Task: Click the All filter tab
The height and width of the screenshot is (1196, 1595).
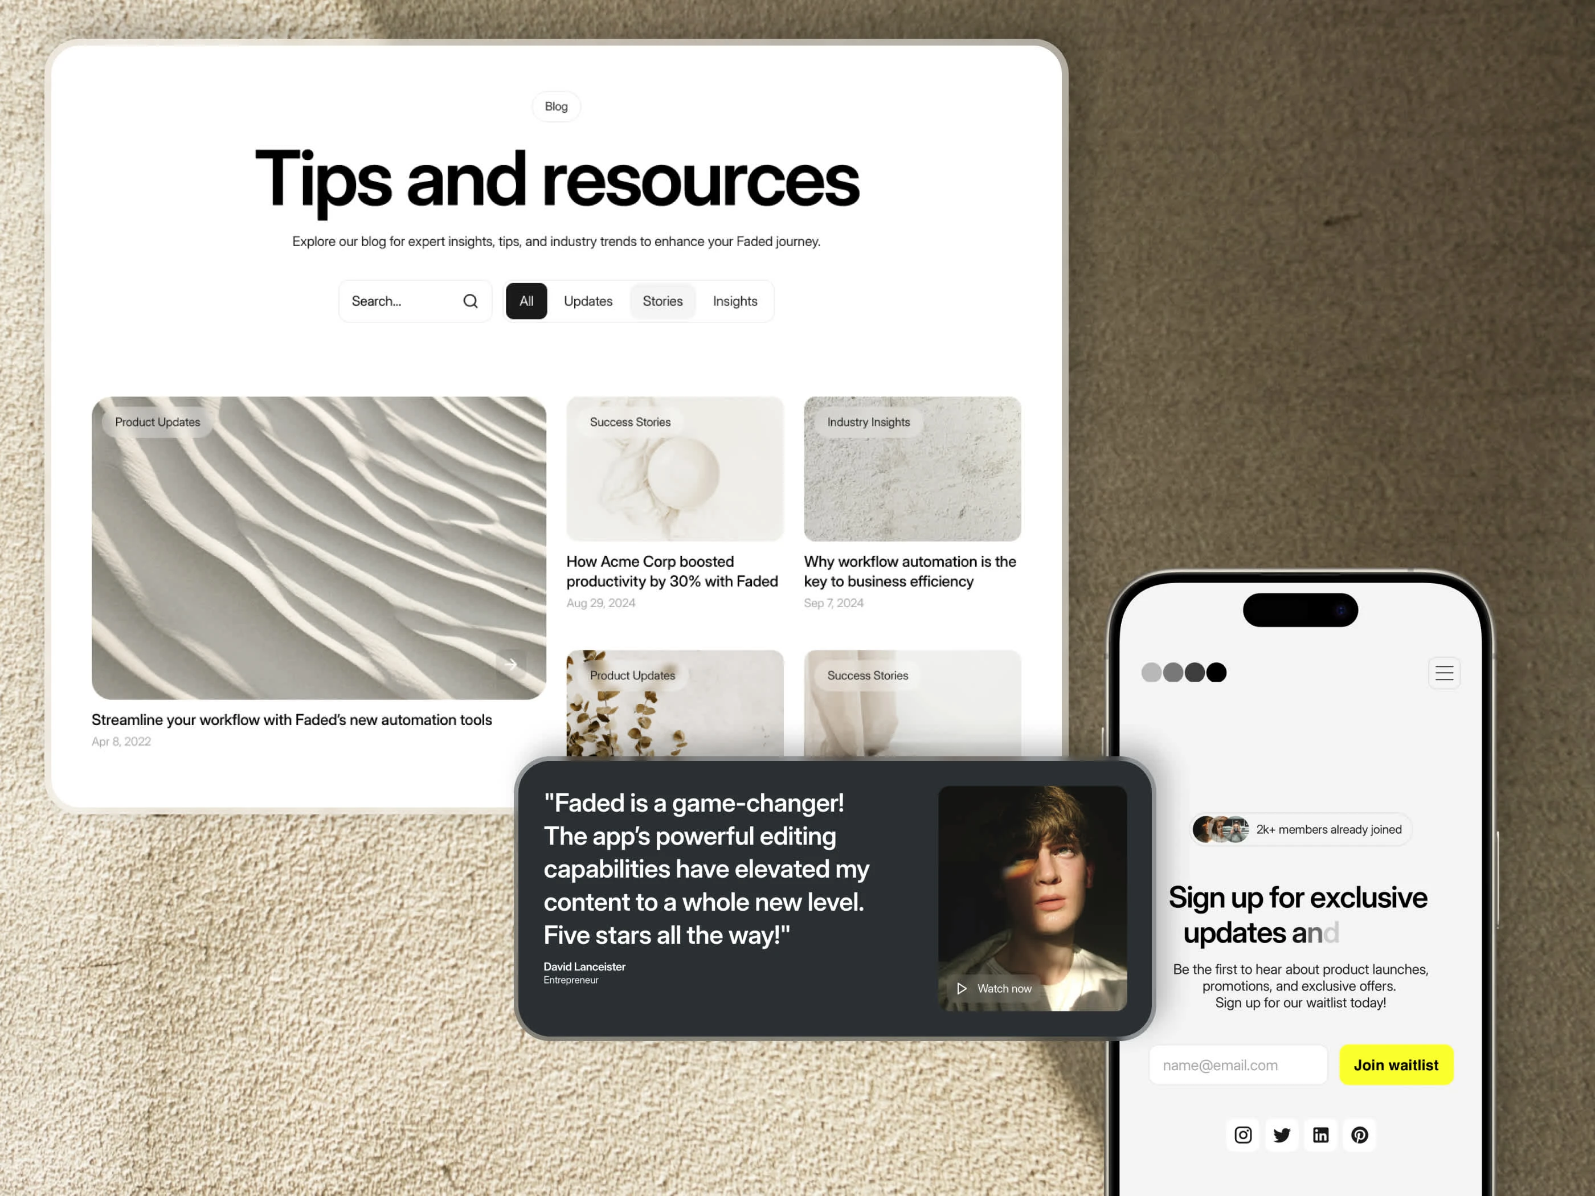Action: point(526,300)
